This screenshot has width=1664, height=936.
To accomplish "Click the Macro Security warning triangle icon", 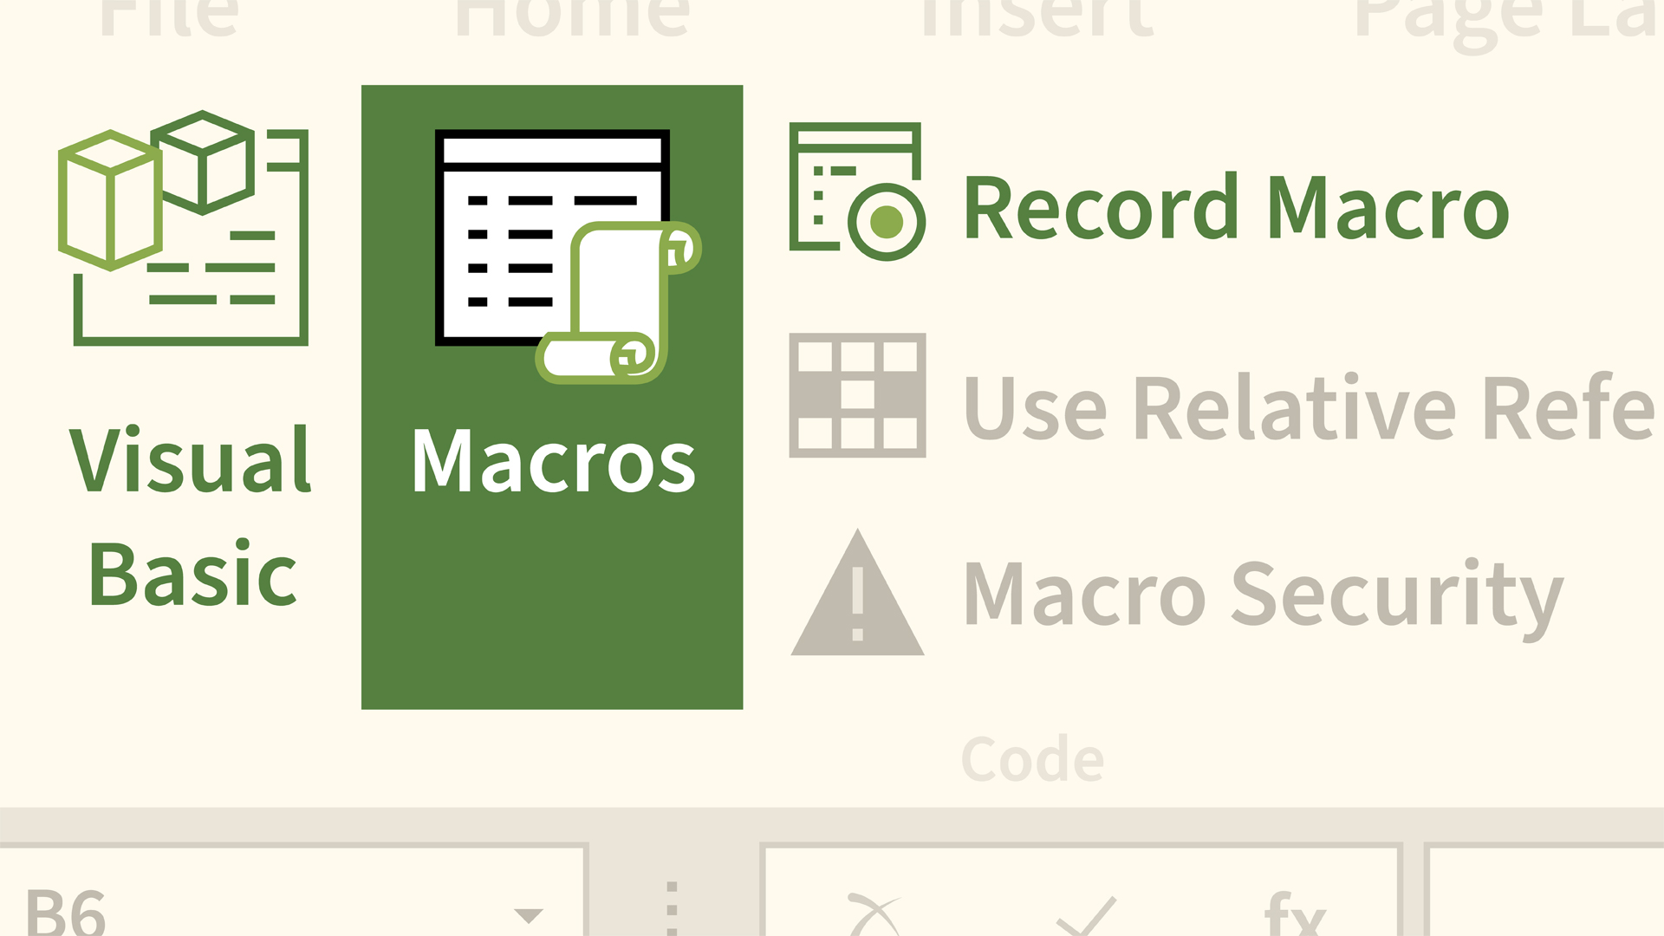I will (x=857, y=595).
